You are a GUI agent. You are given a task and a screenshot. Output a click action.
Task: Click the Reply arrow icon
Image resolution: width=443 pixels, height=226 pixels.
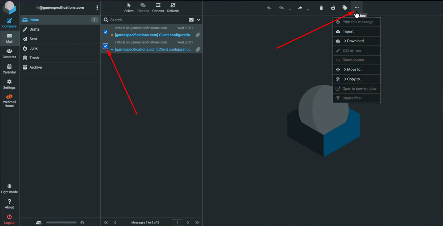pyautogui.click(x=269, y=8)
